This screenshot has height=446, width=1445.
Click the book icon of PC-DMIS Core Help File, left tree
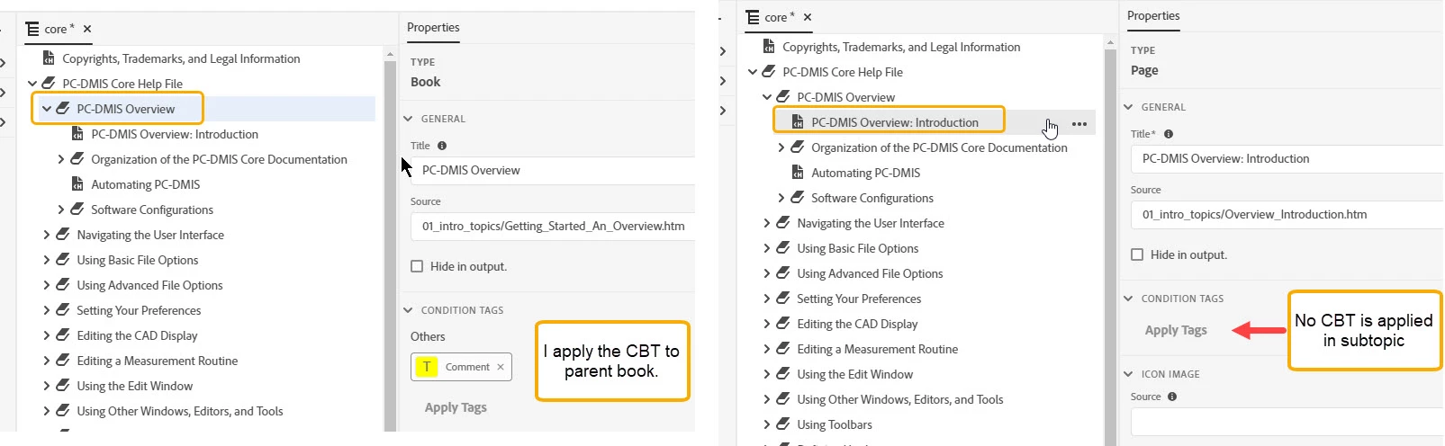click(x=49, y=84)
